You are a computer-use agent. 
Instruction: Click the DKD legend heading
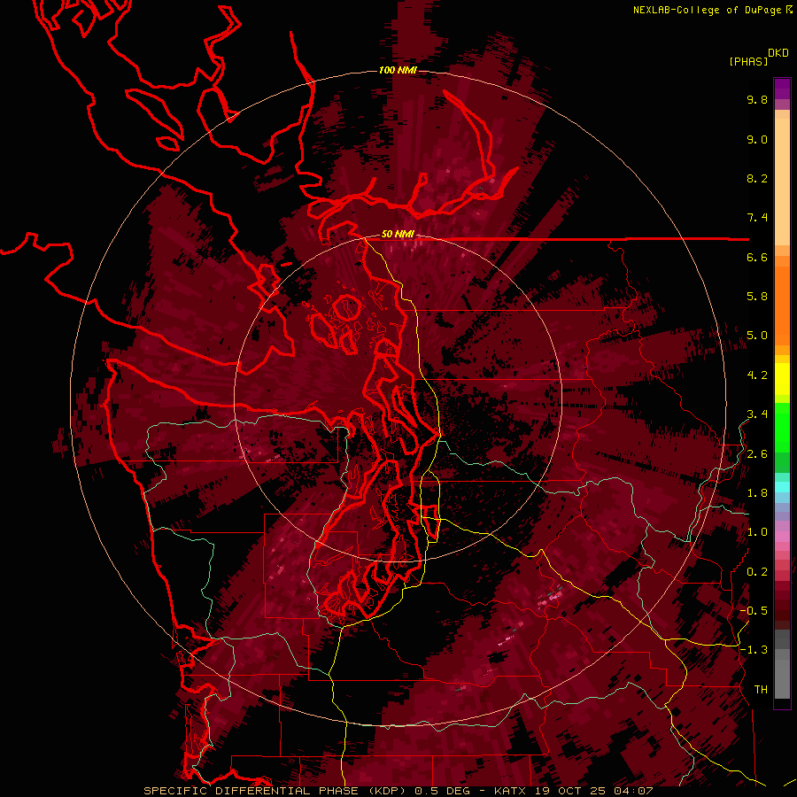[x=778, y=53]
